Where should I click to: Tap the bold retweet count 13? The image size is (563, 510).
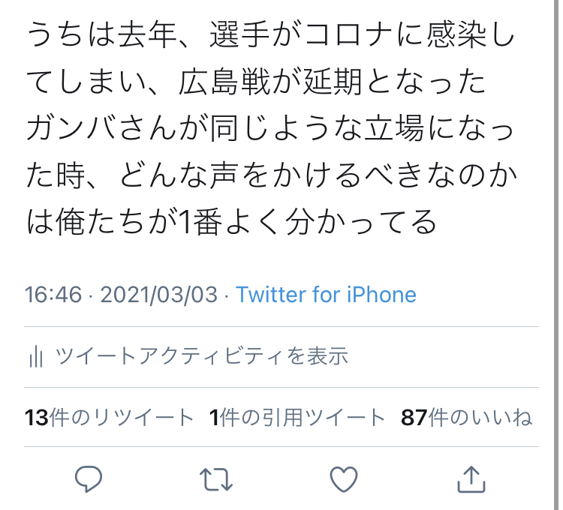pyautogui.click(x=37, y=418)
